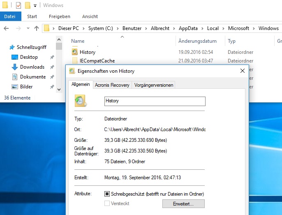The width and height of the screenshot is (282, 215).
Task: Sort by Typ column header
Action: (232, 41)
